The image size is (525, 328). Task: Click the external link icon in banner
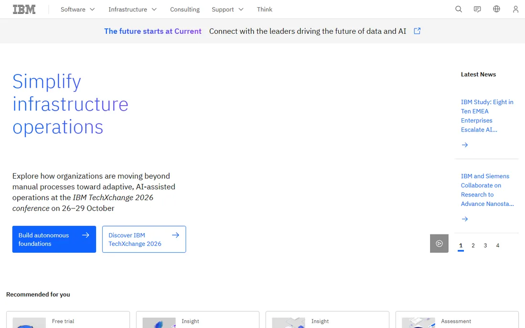click(x=417, y=31)
